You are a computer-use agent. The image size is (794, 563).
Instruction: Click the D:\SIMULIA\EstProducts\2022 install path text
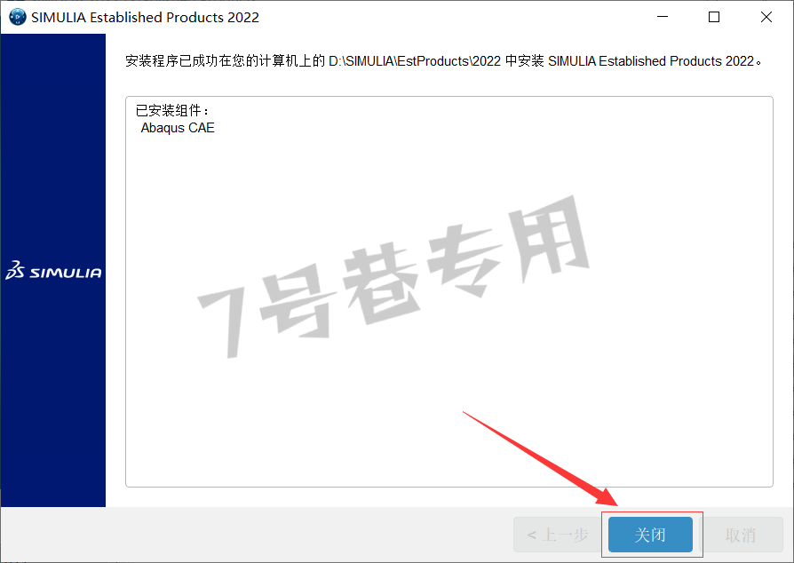[415, 60]
